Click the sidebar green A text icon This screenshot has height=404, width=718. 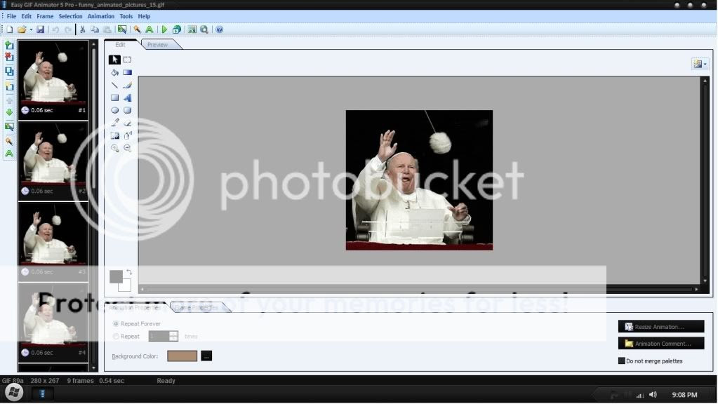pyautogui.click(x=9, y=154)
